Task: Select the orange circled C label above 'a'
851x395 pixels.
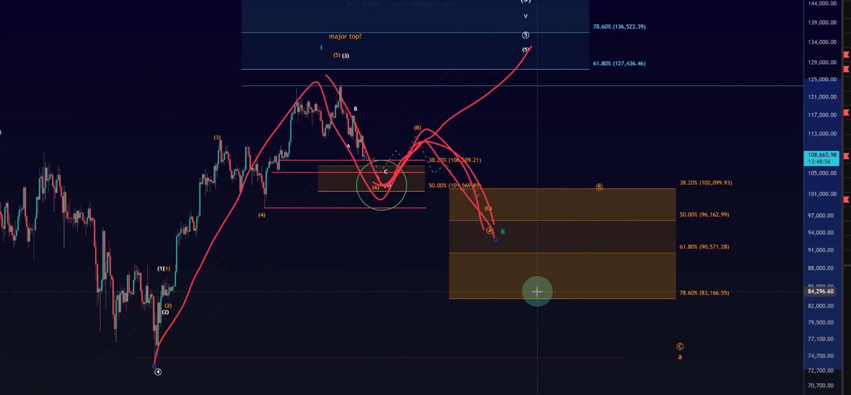Action: (680, 346)
